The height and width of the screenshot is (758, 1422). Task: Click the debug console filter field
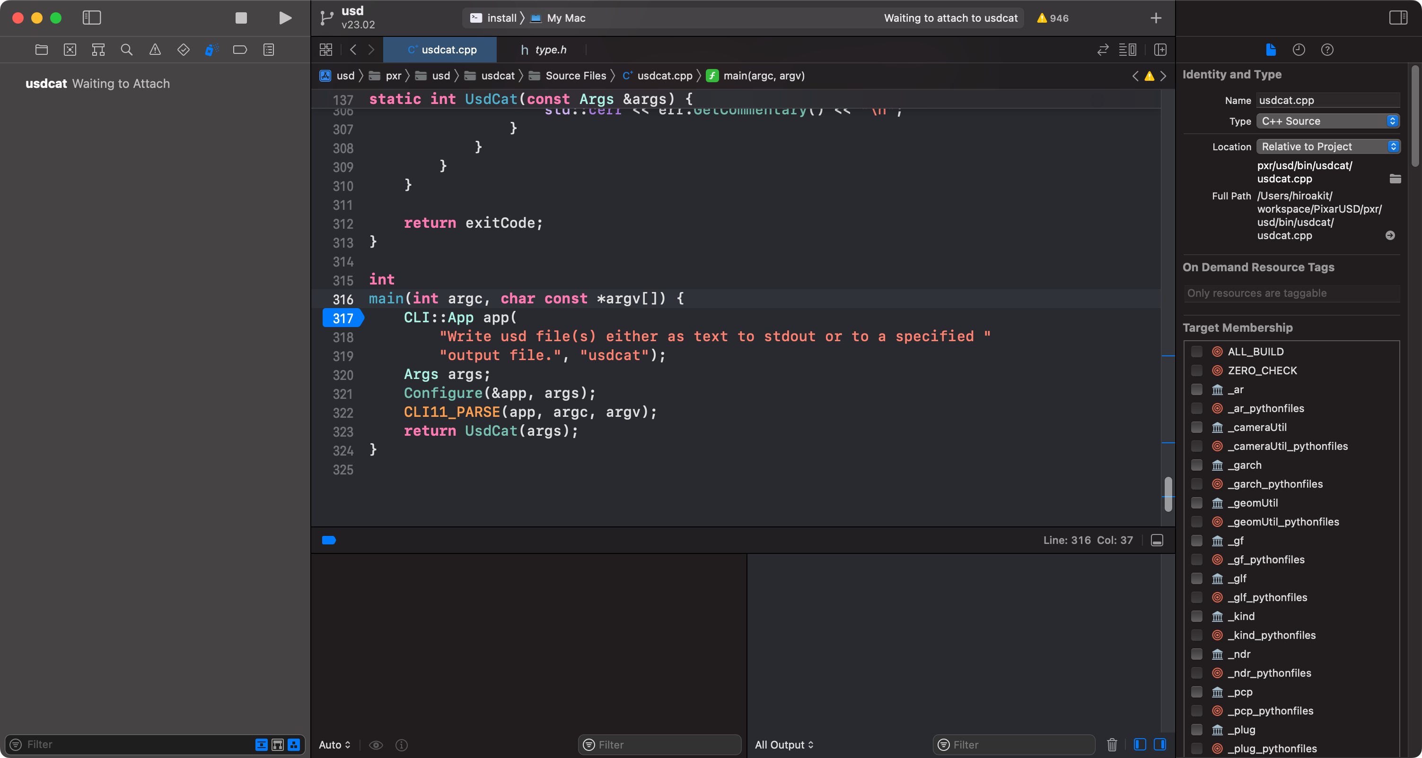pos(1014,745)
